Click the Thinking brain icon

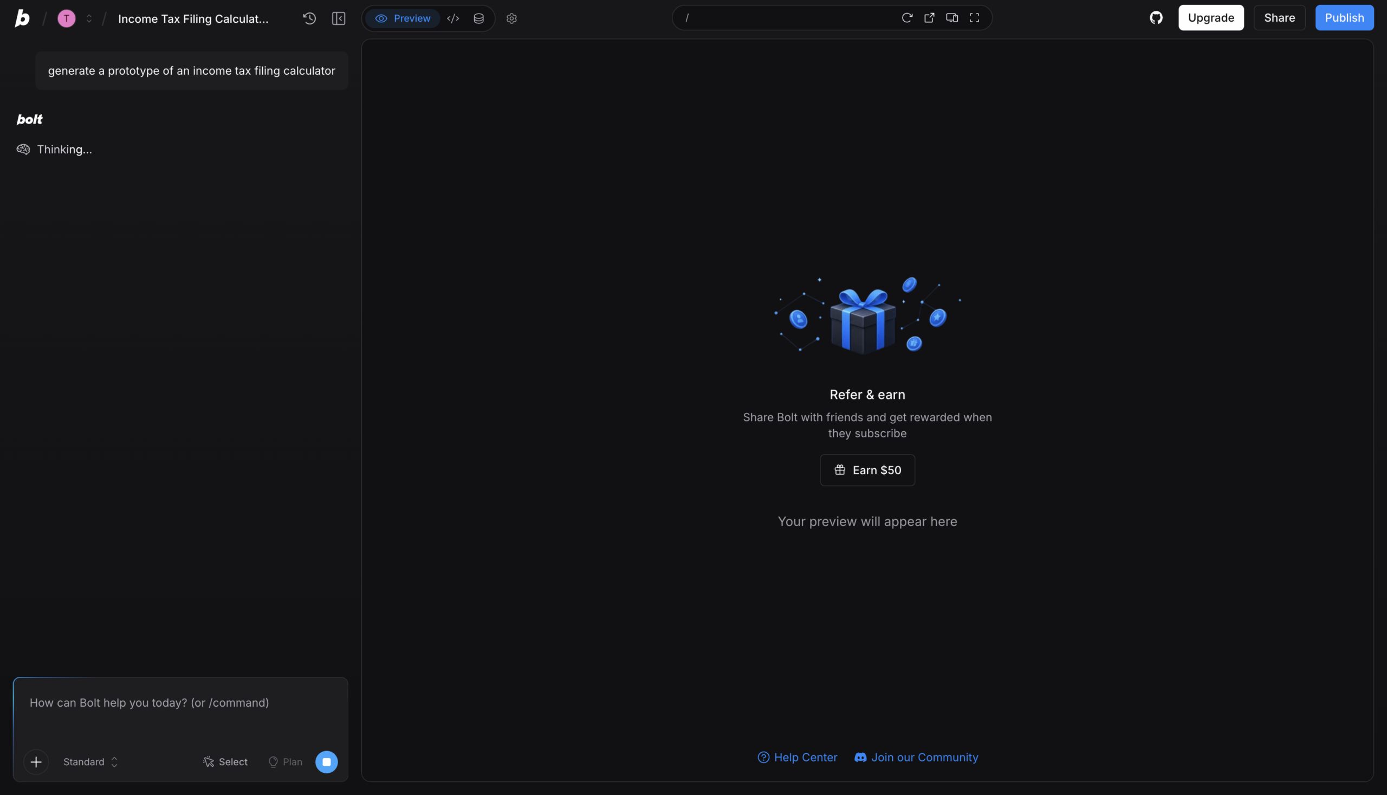tap(23, 150)
